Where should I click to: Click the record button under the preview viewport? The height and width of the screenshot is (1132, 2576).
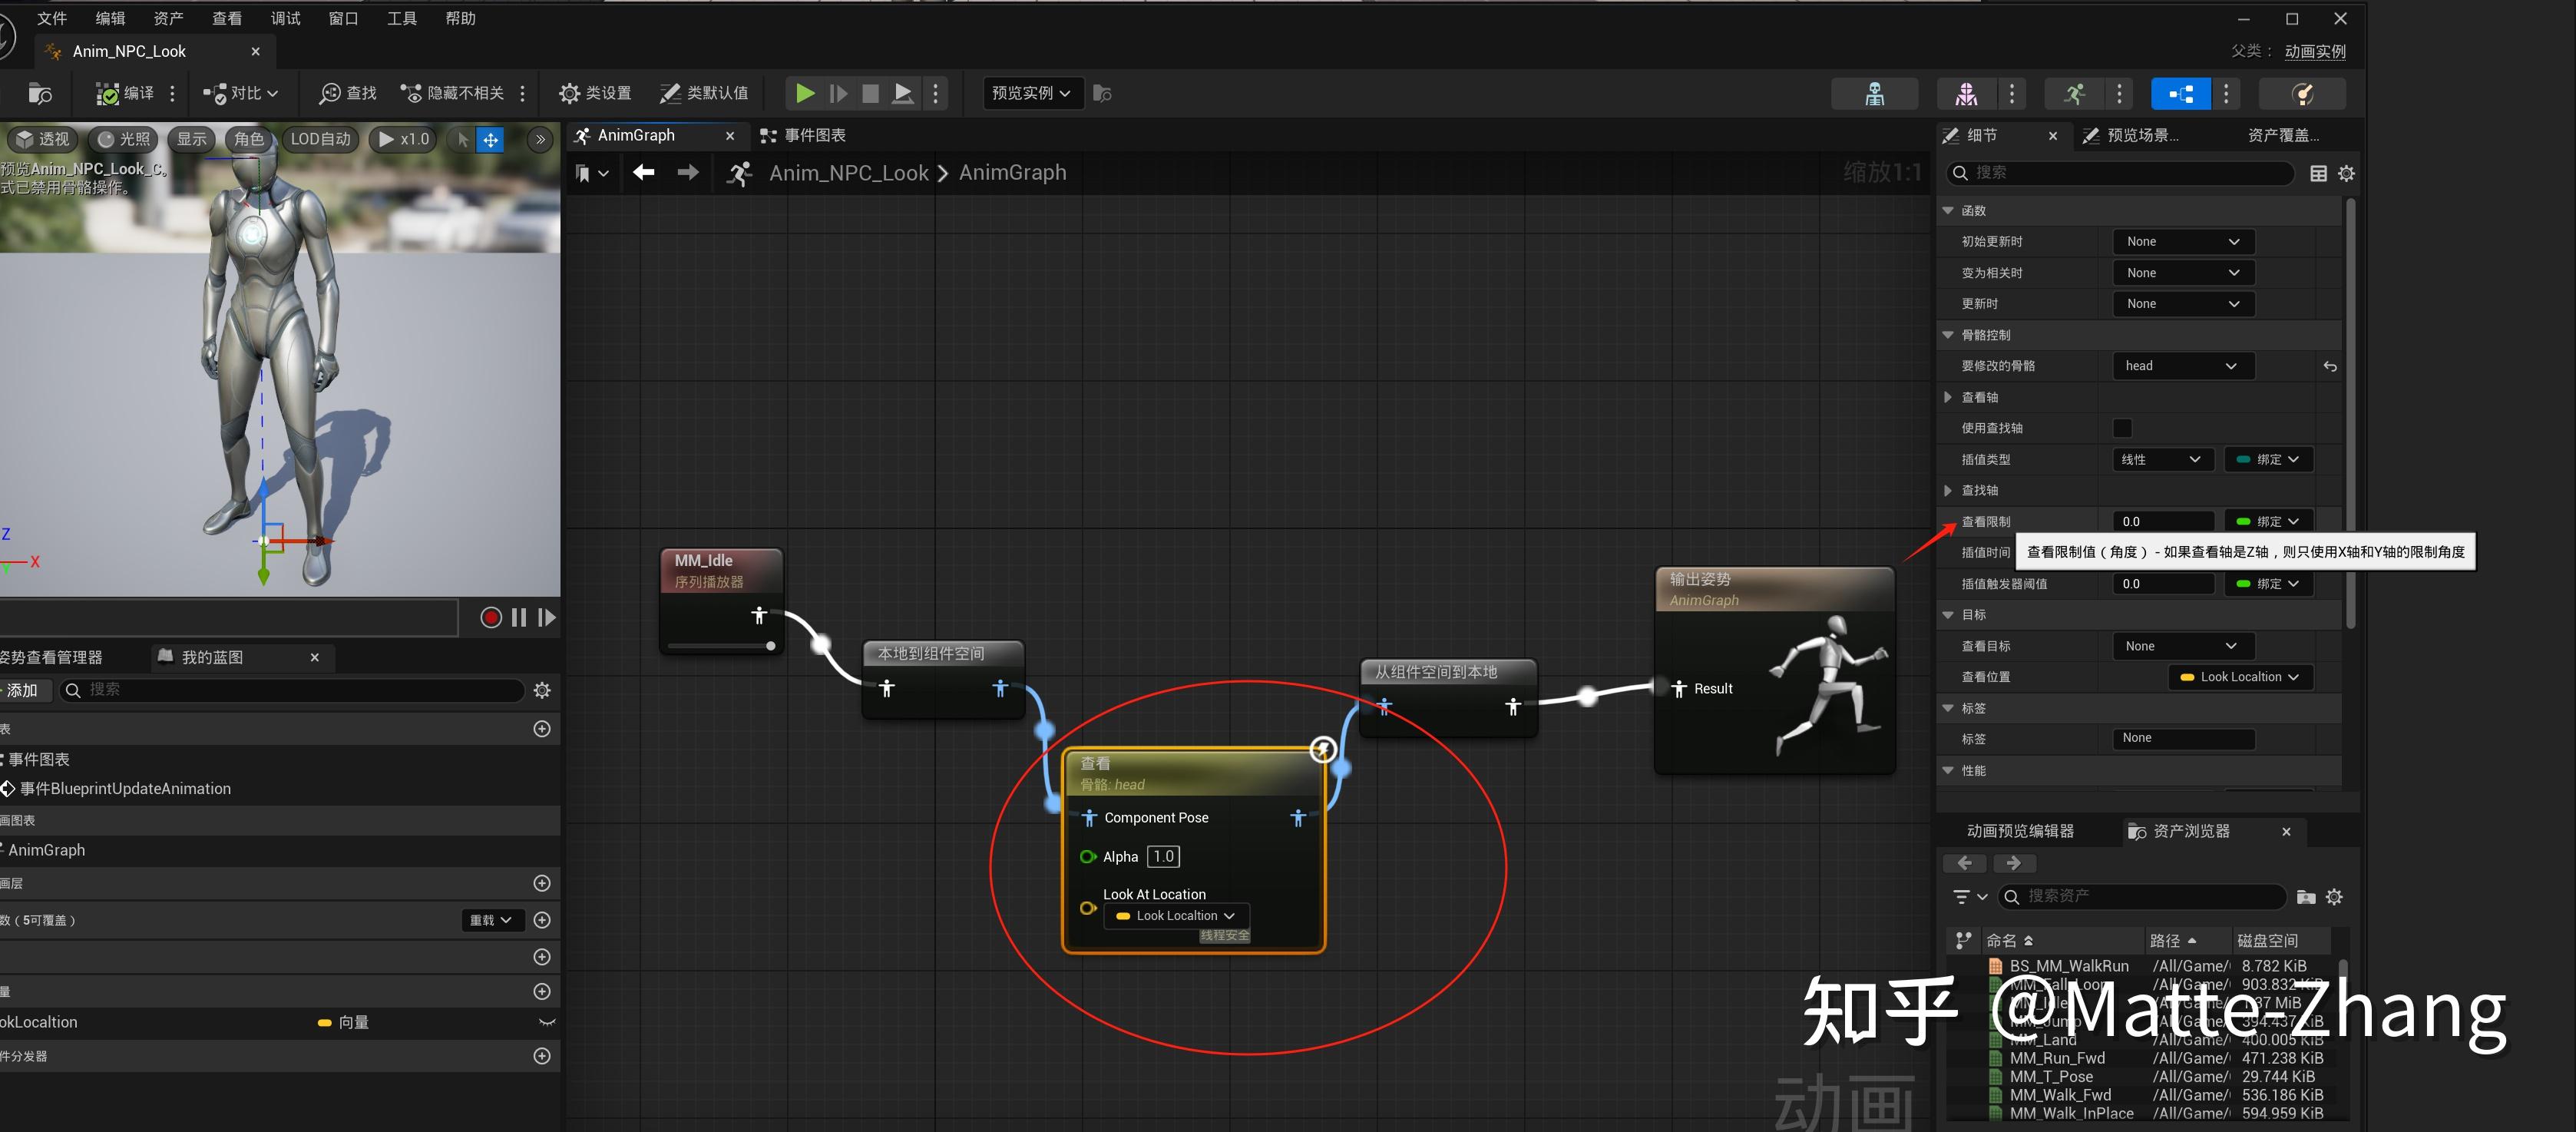coord(490,617)
